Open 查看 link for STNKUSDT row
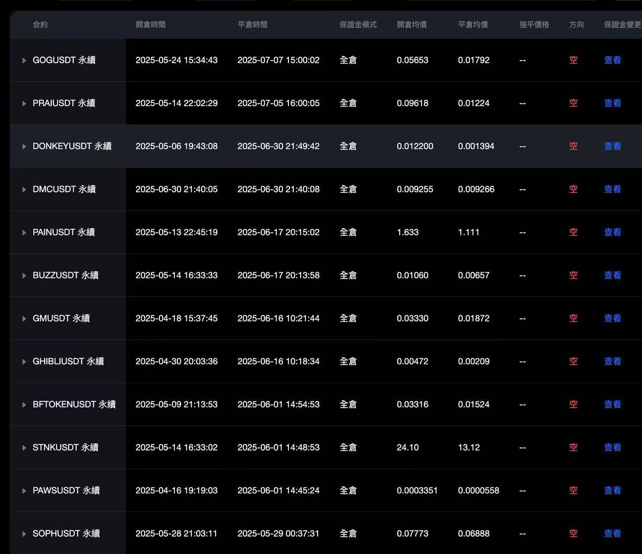This screenshot has height=554, width=642. [613, 447]
